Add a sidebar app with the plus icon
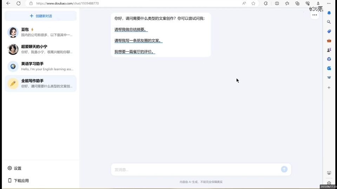Screen dimensions: 337x189 329,87
